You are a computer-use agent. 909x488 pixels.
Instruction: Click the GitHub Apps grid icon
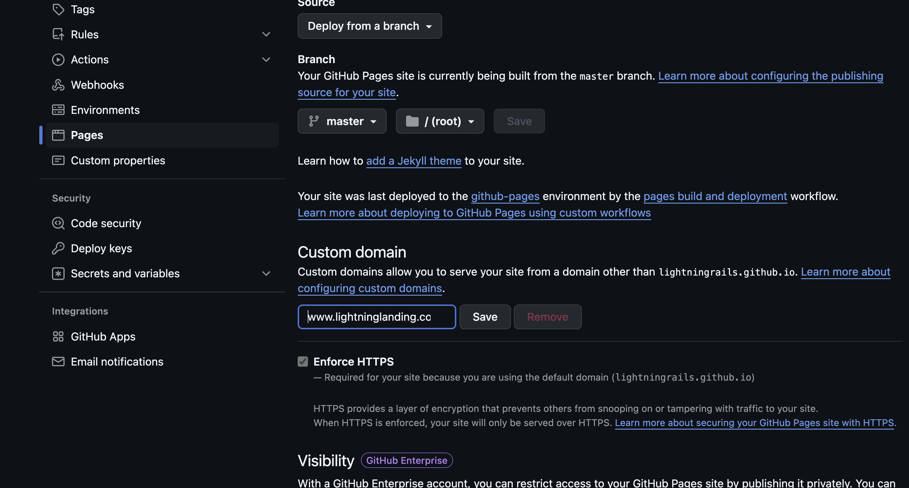(58, 336)
